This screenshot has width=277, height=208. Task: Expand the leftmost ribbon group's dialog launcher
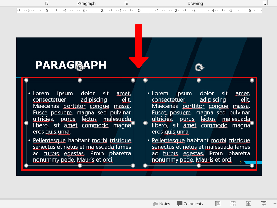(47, 3)
